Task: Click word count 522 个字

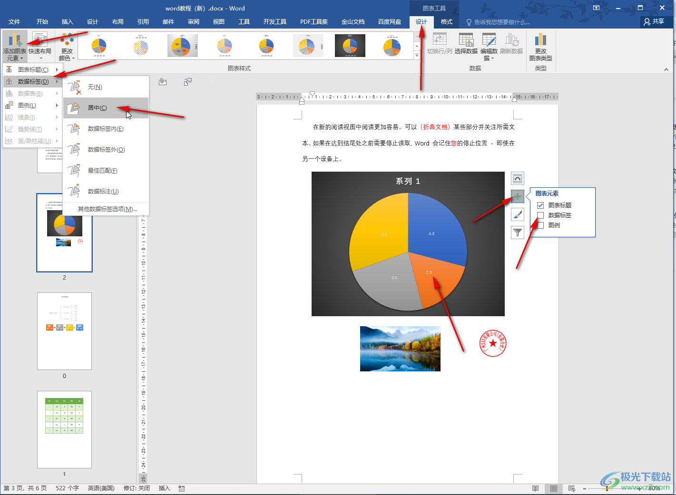Action: pos(67,488)
